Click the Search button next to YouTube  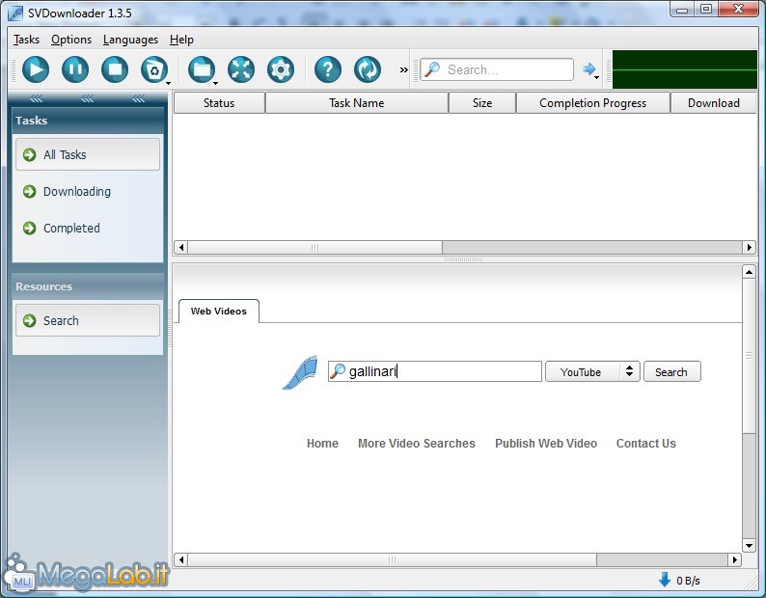671,371
